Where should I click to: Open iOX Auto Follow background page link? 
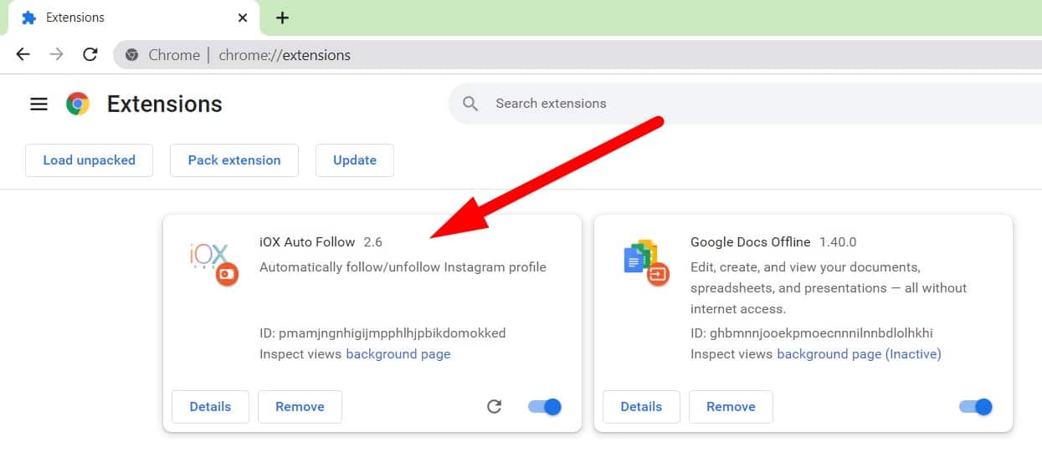point(398,354)
